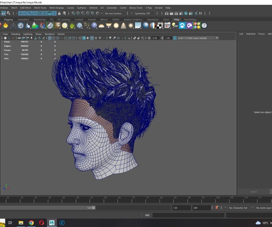Screen dimensions: 272x227
Task: Click the V-Ray IES light cone icon
Action: click(x=123, y=25)
